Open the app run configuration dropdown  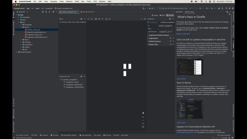pos(152,8)
